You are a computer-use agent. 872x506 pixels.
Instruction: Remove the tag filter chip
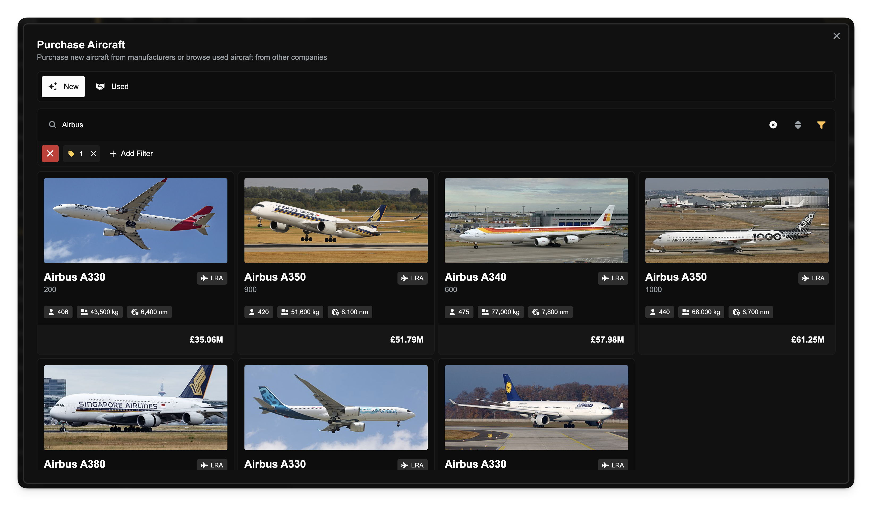[94, 153]
